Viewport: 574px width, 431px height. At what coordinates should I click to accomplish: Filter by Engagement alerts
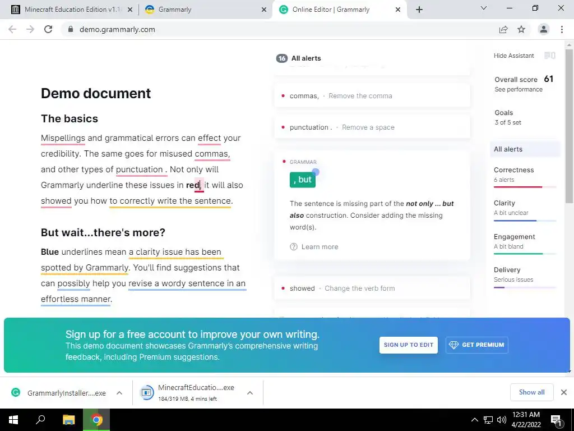525,244
